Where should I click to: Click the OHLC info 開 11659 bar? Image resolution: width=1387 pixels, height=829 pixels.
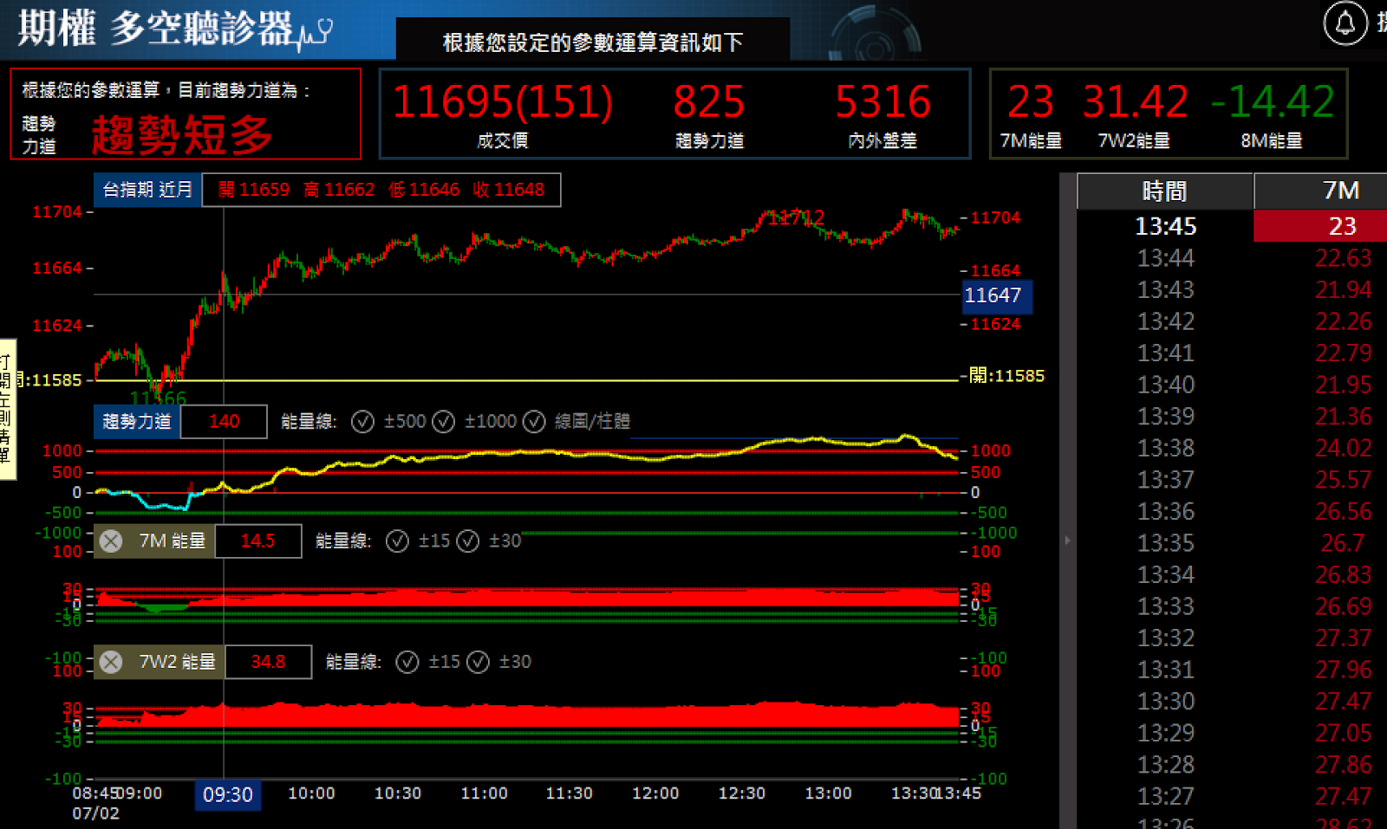tap(381, 190)
